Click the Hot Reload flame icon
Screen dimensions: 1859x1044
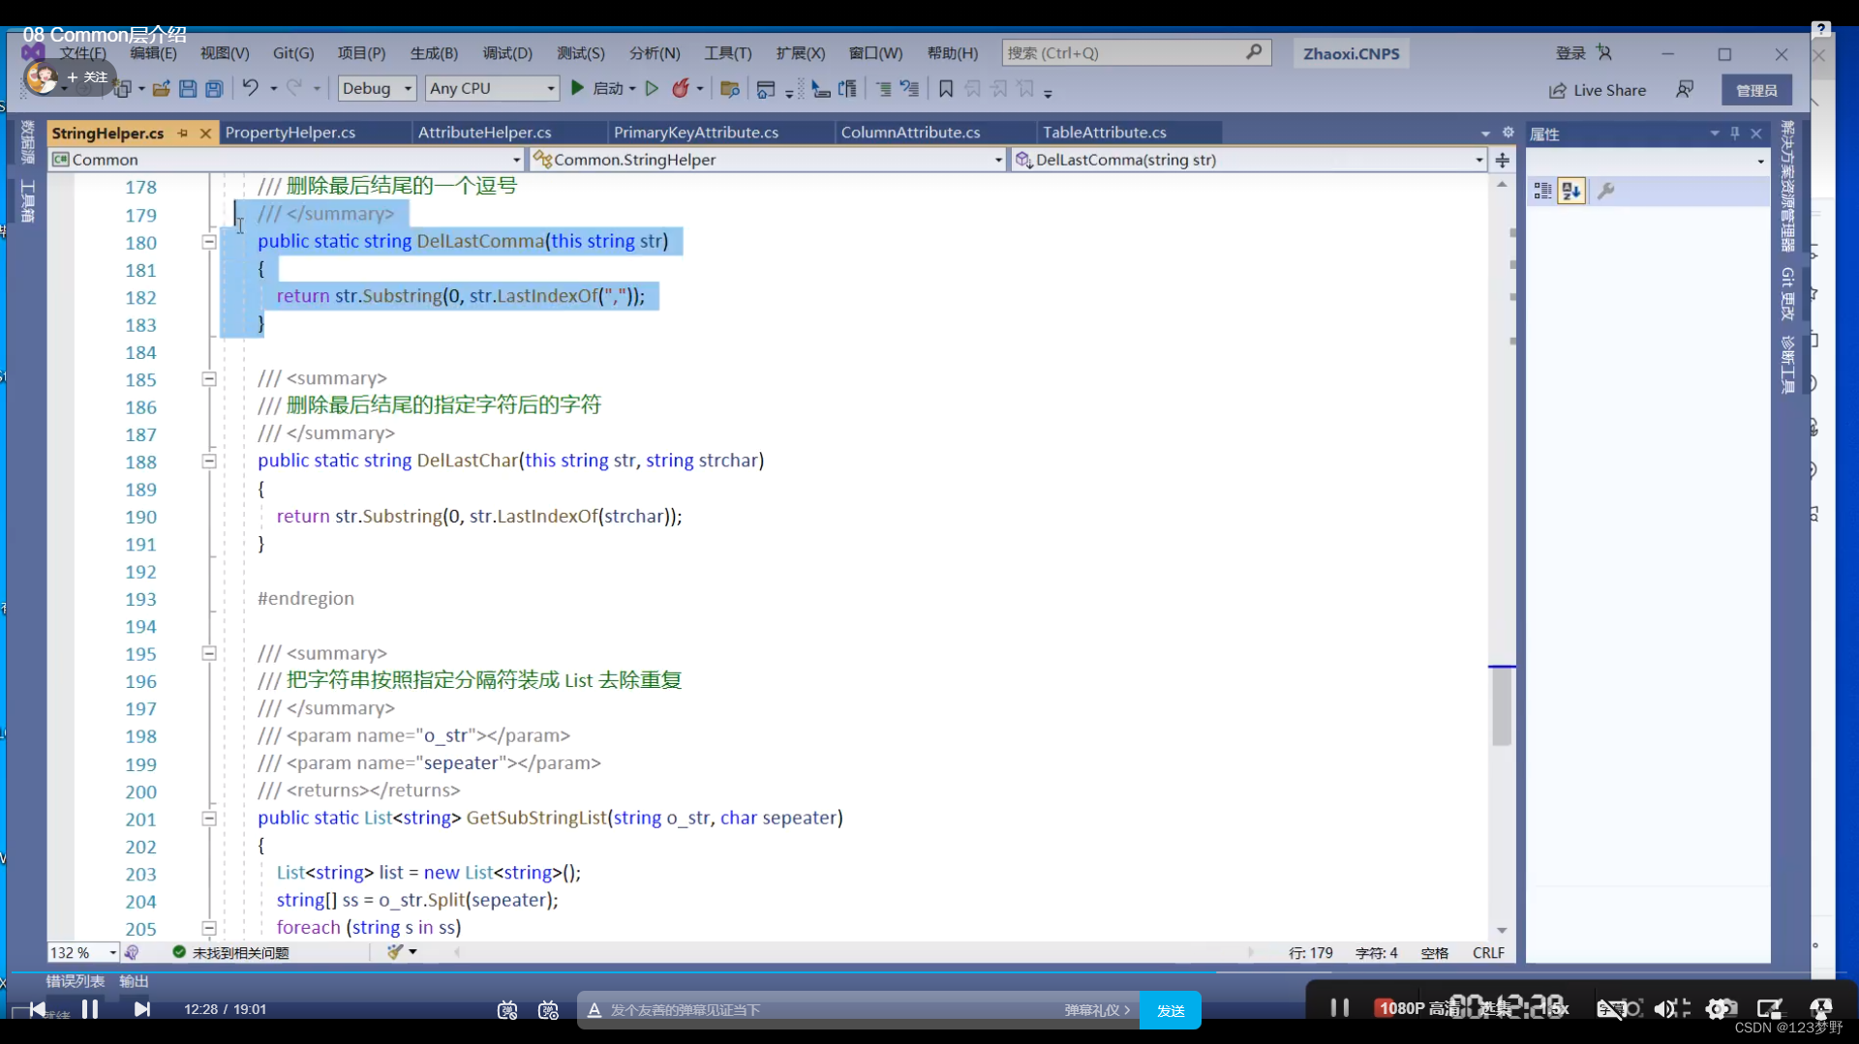681,88
